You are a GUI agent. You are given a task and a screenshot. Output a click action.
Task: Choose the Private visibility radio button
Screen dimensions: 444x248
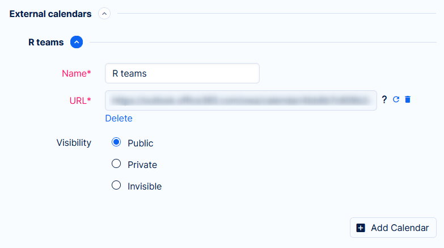coord(116,164)
